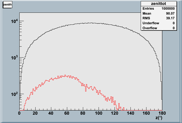Select the red histogram peak near 58
Screen dimensions: 182x123
pyautogui.click(x=65, y=75)
